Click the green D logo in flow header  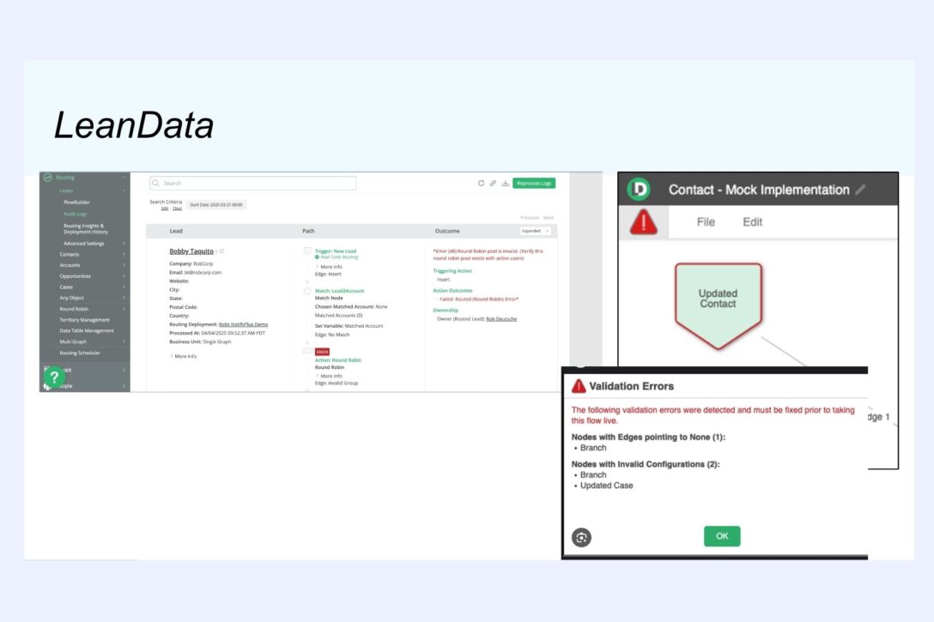[x=639, y=190]
